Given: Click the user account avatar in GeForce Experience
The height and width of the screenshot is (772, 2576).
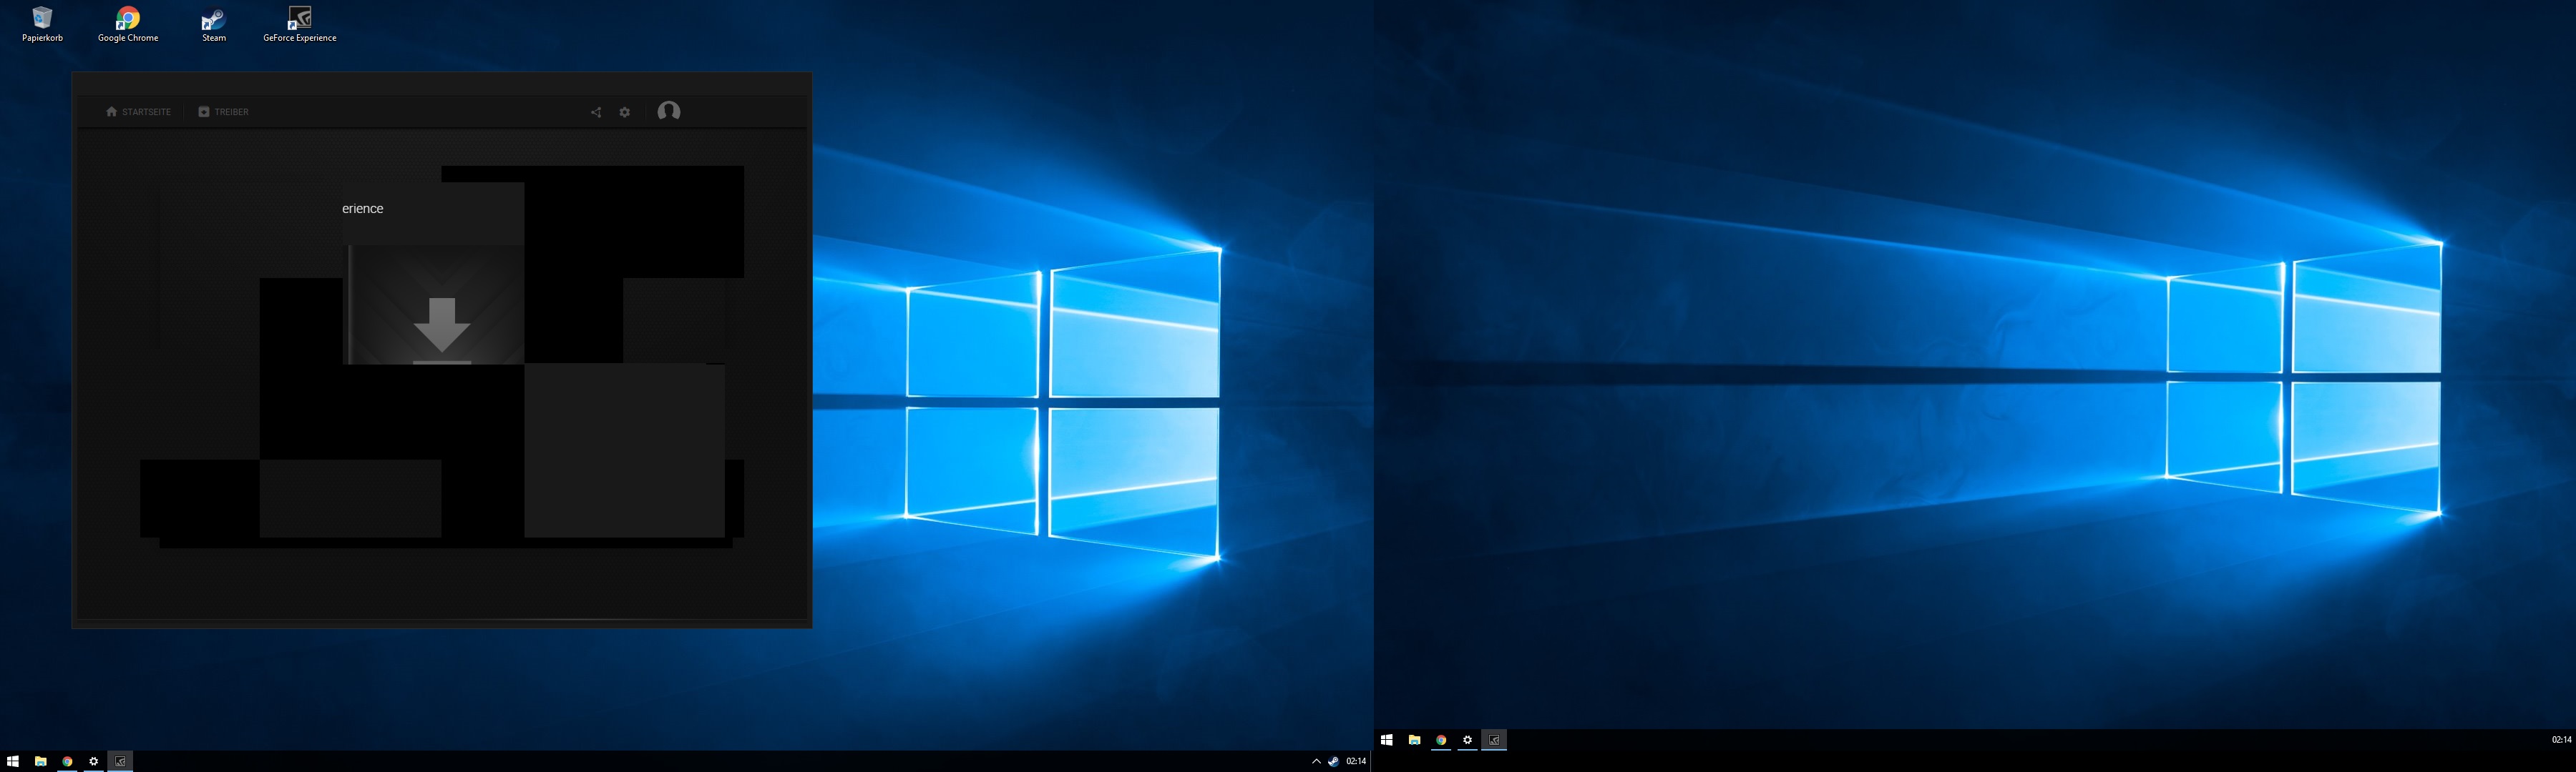Looking at the screenshot, I should [669, 111].
